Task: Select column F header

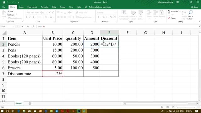Action: pos(128,33)
